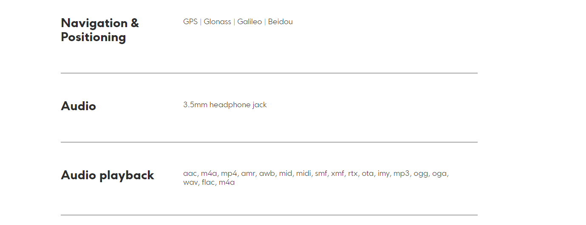This screenshot has height=225, width=586.
Task: Click the Galileo entry
Action: pos(249,22)
